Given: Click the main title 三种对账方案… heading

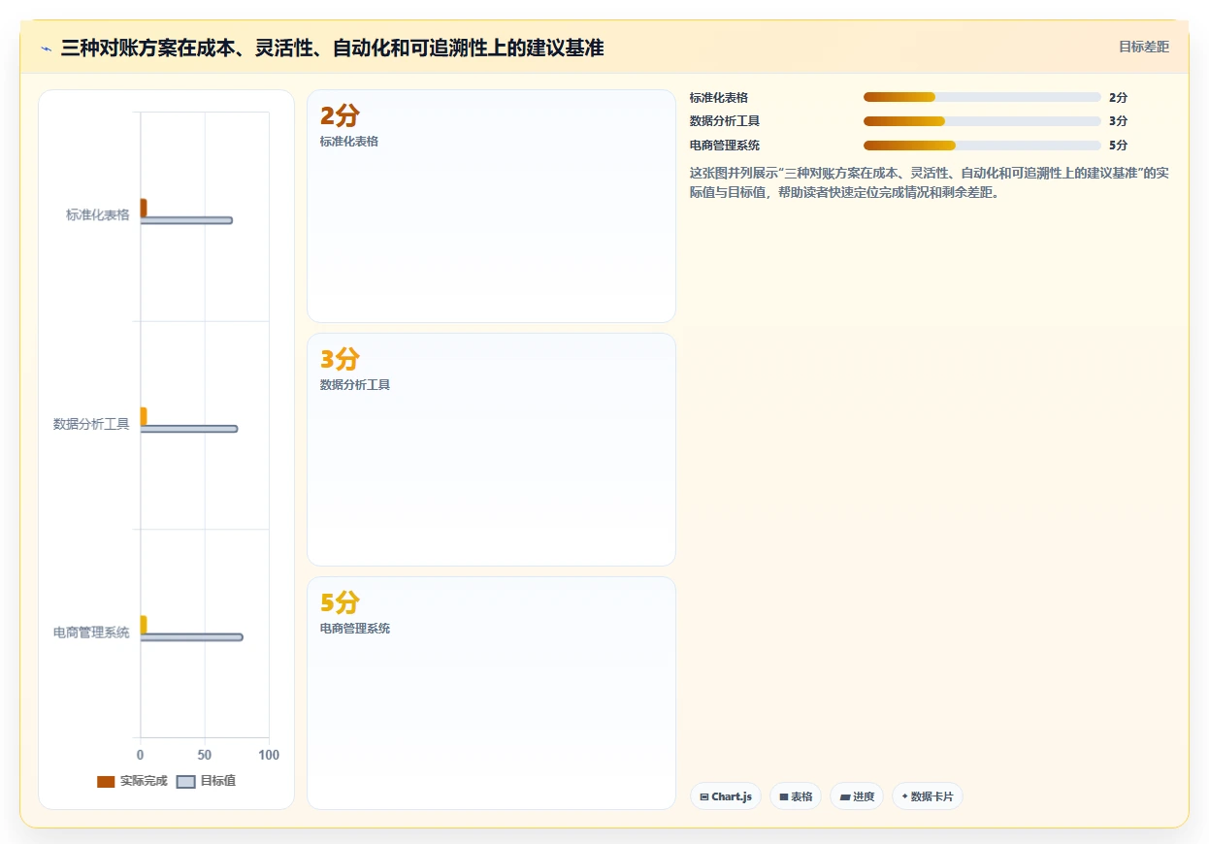Looking at the screenshot, I should pos(333,48).
